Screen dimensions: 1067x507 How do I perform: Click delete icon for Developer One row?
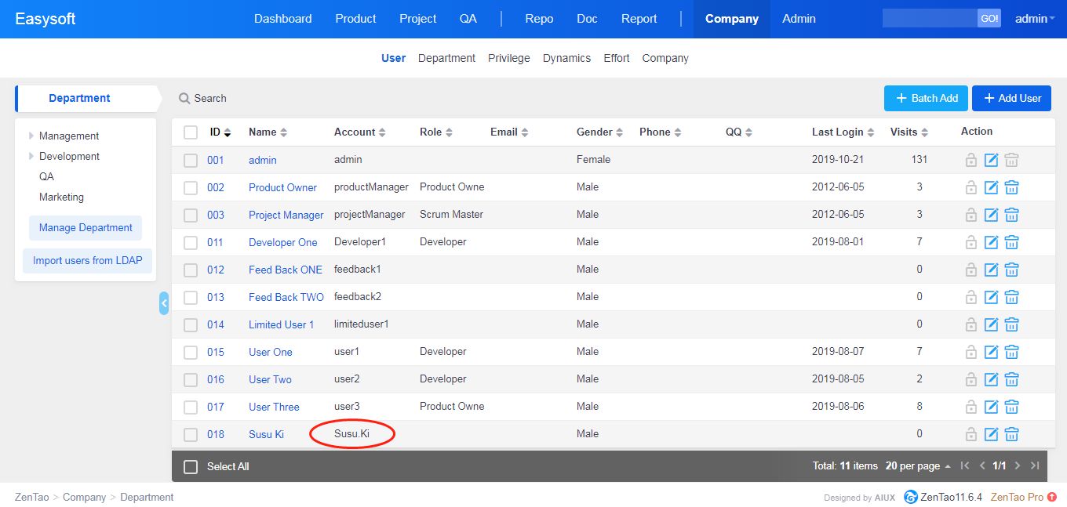click(x=1011, y=242)
